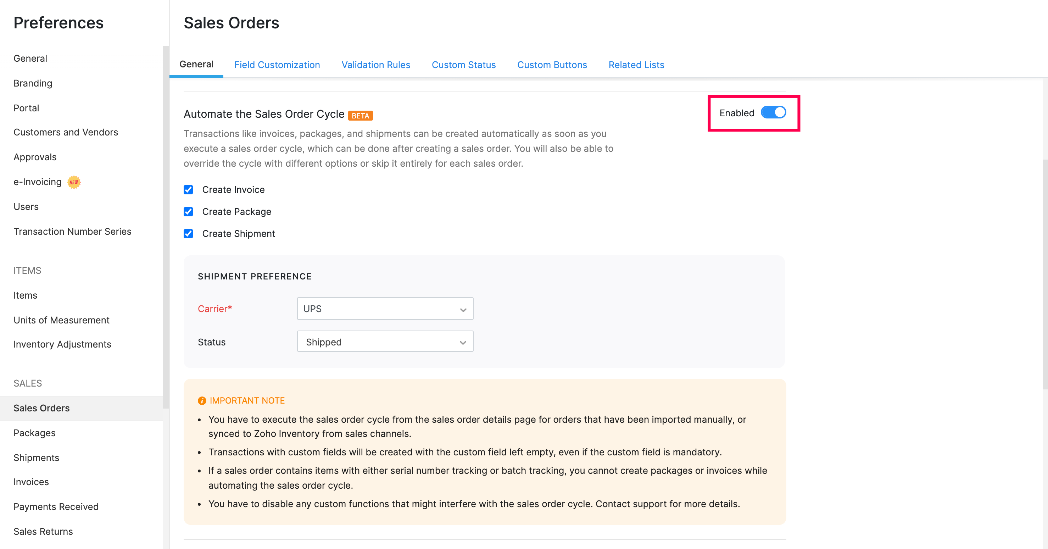Click the NEW badge beside e-Invoicing
The image size is (1048, 549).
tap(74, 182)
